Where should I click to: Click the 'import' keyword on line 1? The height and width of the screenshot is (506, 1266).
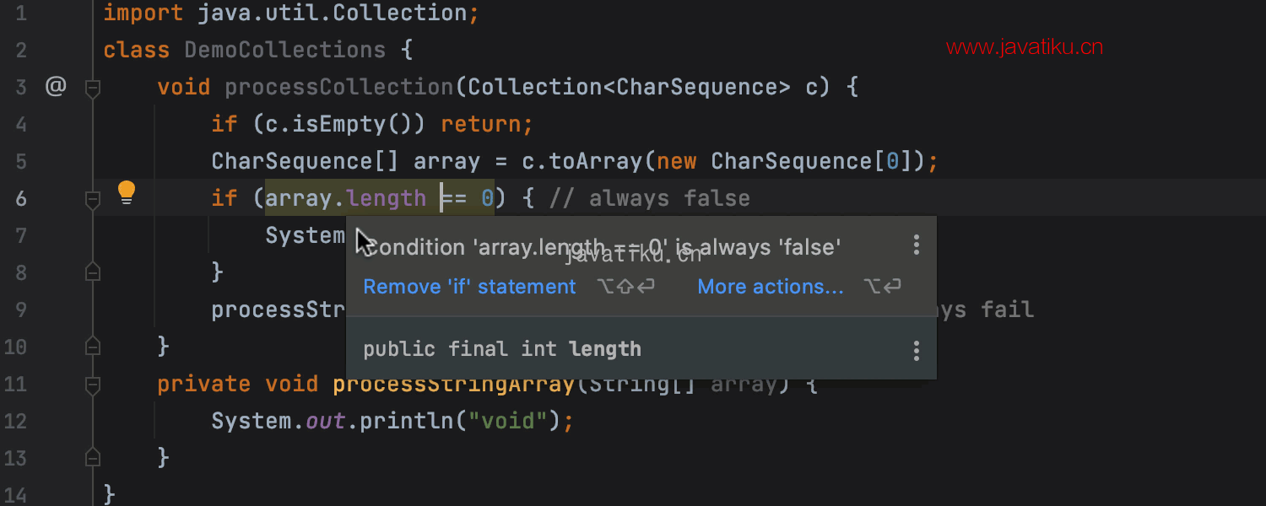pyautogui.click(x=143, y=13)
